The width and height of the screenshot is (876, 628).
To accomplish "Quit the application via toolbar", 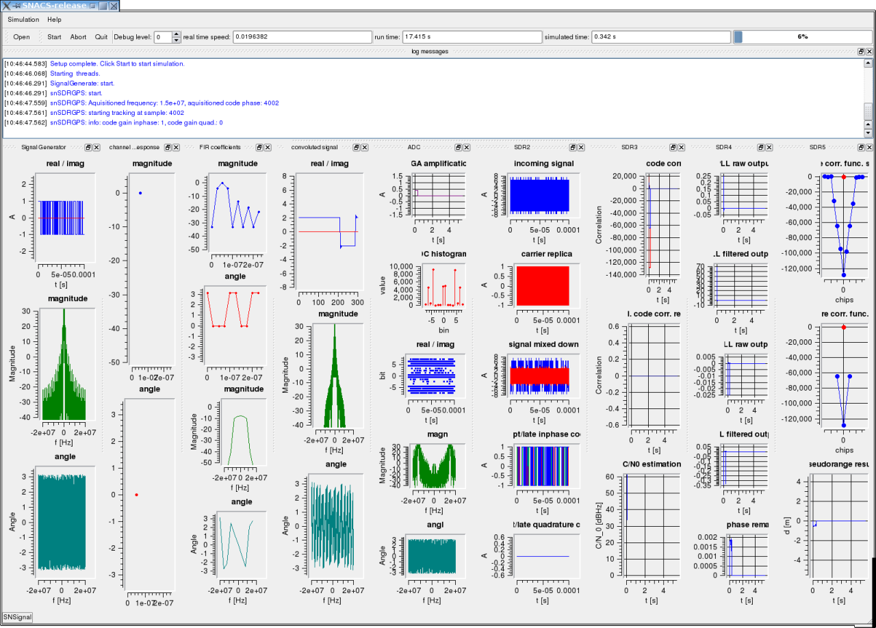I will click(101, 37).
